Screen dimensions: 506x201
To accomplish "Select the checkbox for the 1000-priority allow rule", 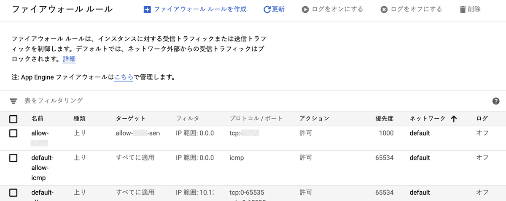I will click(13, 133).
